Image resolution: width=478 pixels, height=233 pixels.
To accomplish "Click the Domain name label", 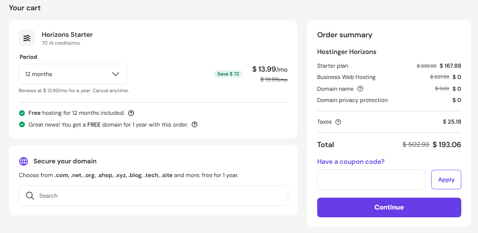I will [335, 89].
